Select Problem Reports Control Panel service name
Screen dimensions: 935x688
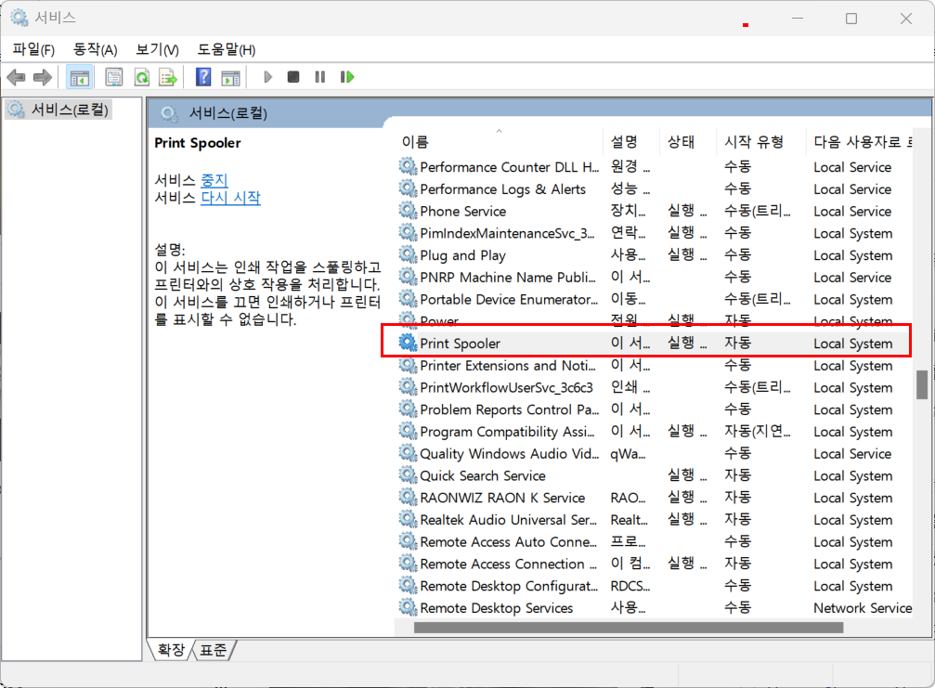click(509, 409)
